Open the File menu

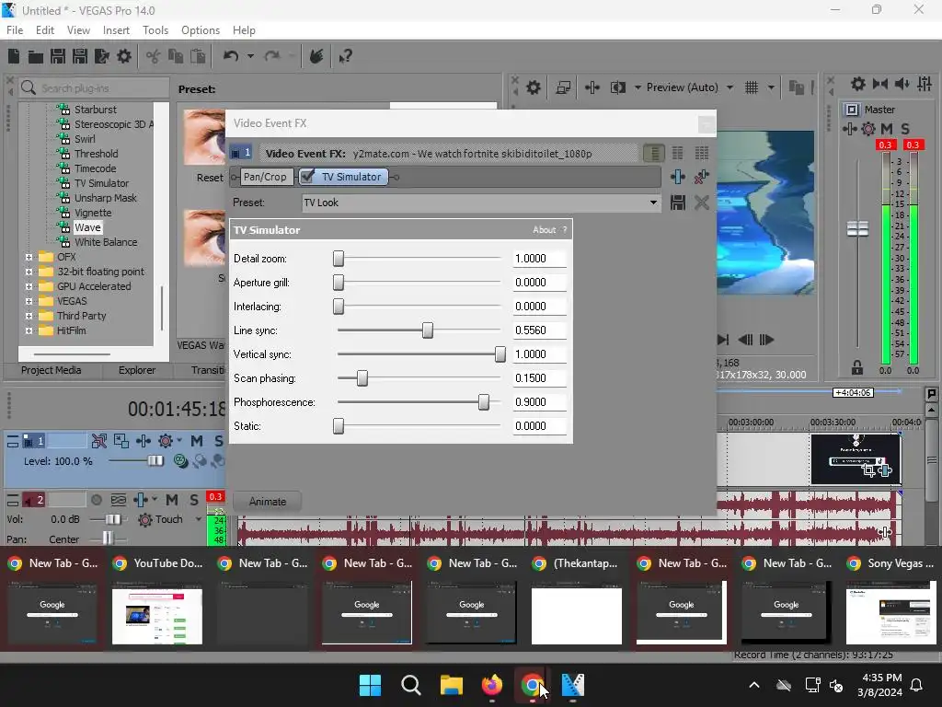pos(15,30)
